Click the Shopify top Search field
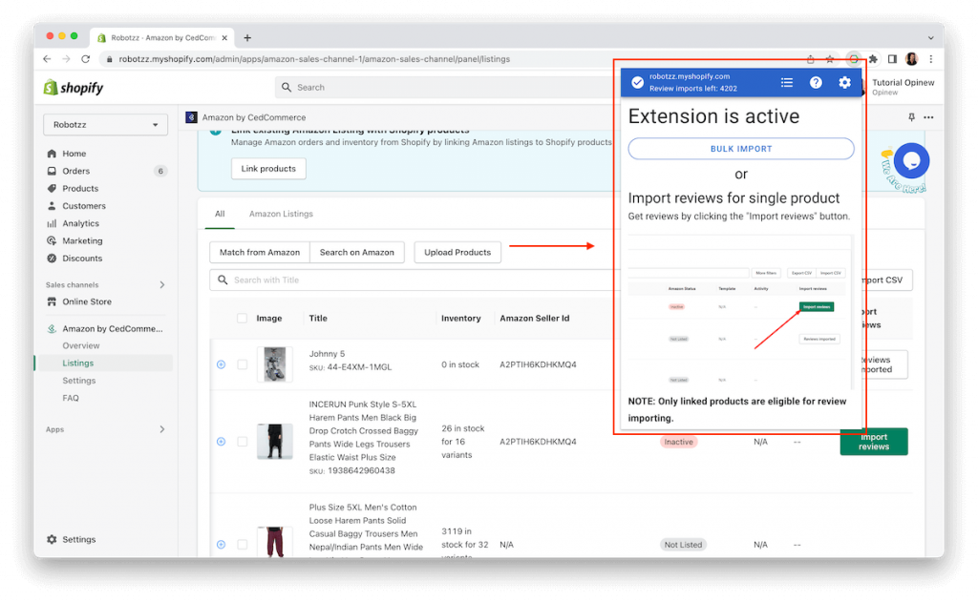 446,87
